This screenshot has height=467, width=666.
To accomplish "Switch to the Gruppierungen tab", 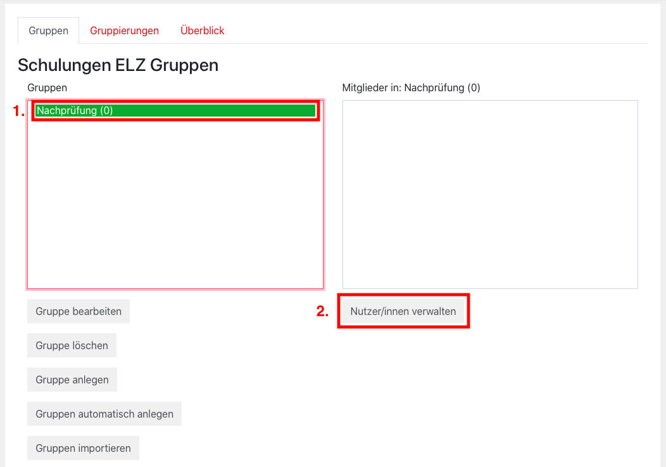I will [x=124, y=30].
